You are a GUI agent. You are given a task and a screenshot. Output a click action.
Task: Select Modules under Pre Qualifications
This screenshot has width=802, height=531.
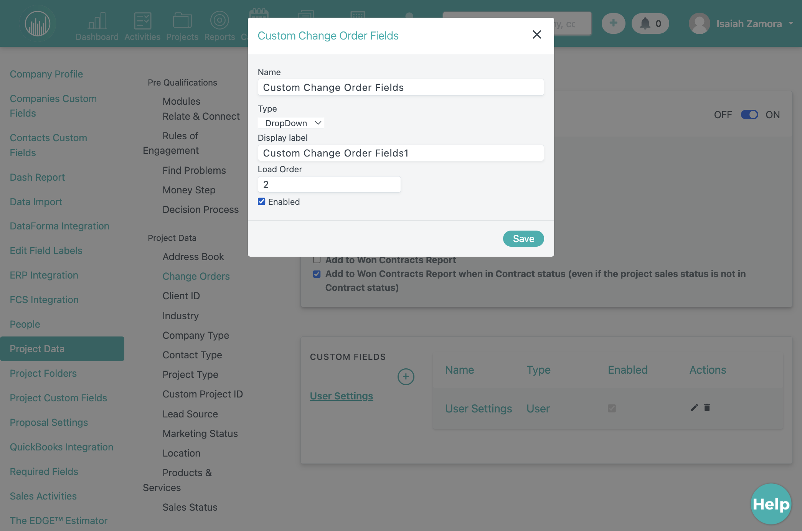pyautogui.click(x=182, y=101)
